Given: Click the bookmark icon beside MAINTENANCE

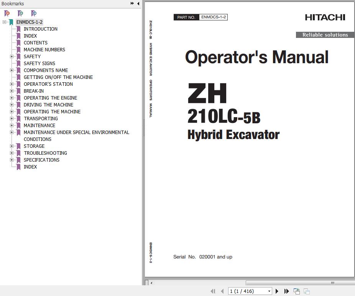Looking at the screenshot, I should [x=18, y=126].
